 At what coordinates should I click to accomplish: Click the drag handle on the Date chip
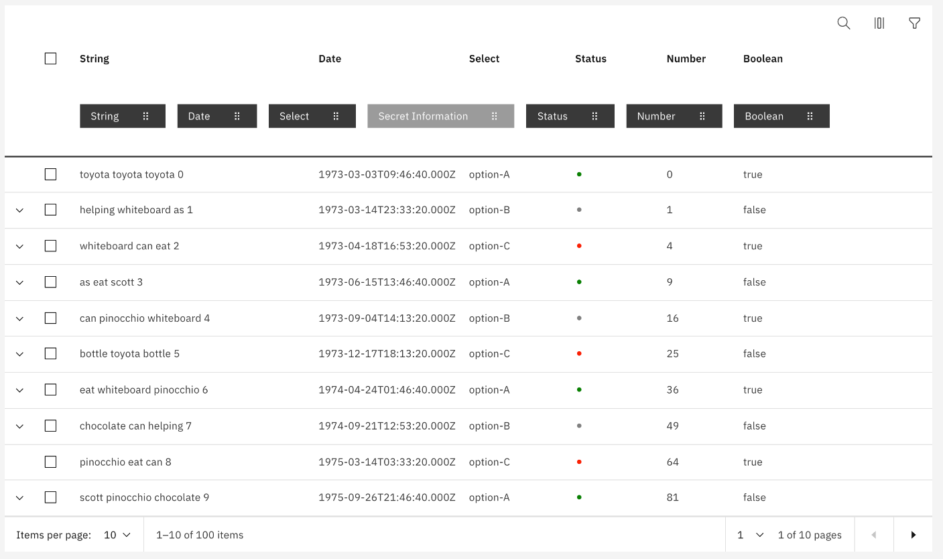click(x=239, y=115)
